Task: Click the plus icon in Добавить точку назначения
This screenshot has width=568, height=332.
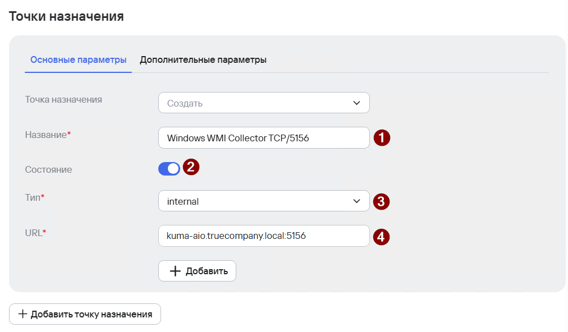Action: click(x=22, y=314)
